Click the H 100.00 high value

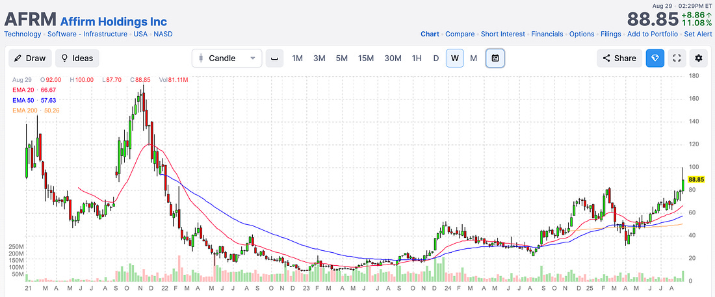[x=82, y=80]
